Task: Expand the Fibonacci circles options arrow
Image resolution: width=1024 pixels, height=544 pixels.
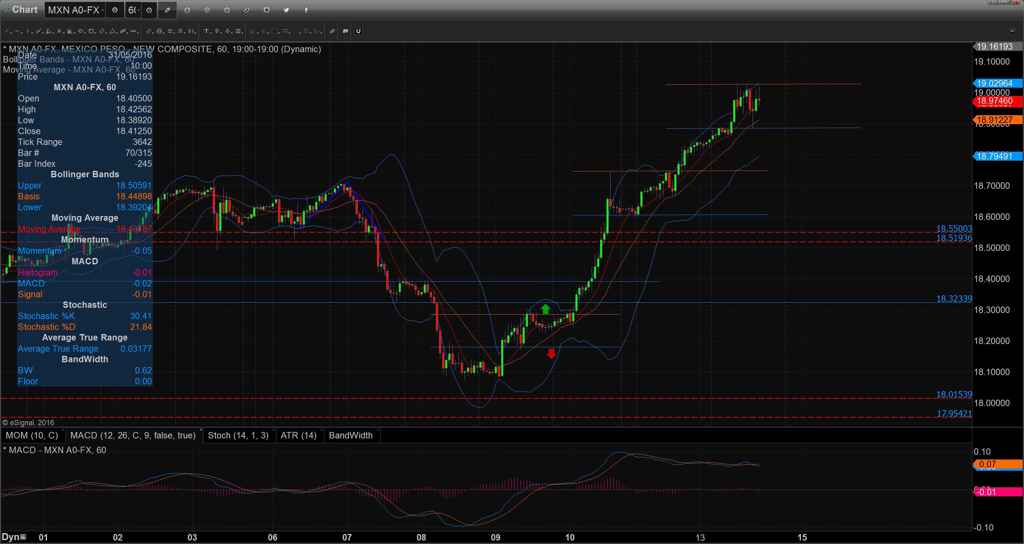Action: point(164,33)
